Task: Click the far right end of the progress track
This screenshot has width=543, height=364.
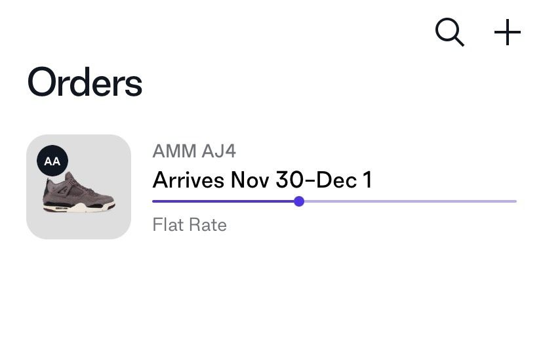Action: [514, 201]
